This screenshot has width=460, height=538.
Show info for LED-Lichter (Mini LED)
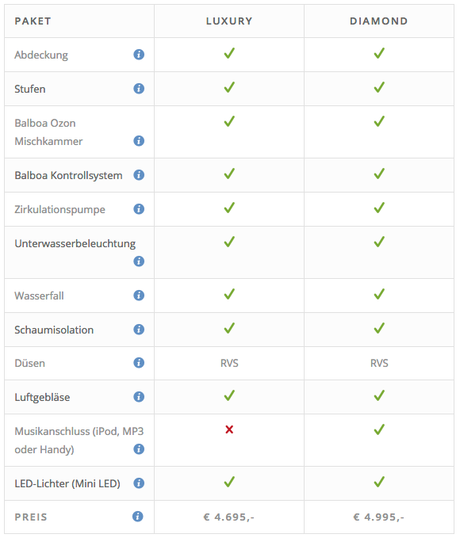[x=139, y=483]
